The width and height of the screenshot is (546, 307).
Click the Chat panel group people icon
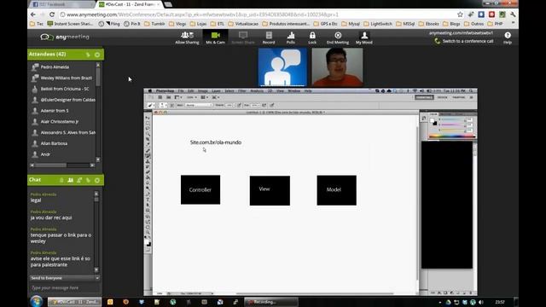point(70,180)
